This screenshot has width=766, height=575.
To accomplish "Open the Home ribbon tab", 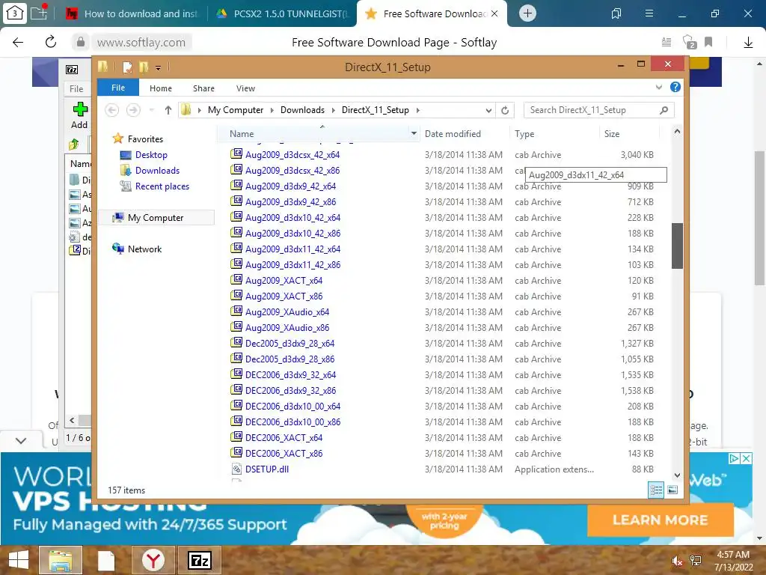I will [x=161, y=88].
